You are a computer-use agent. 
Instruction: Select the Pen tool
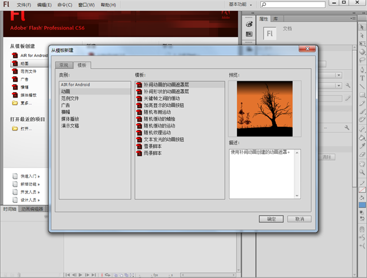(362, 70)
